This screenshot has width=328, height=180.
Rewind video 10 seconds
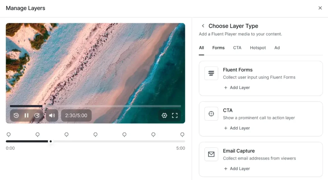pos(16,116)
